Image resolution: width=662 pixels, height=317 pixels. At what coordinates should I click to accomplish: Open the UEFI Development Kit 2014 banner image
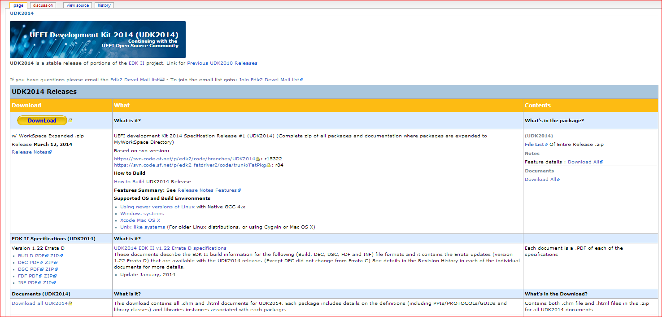coord(98,40)
